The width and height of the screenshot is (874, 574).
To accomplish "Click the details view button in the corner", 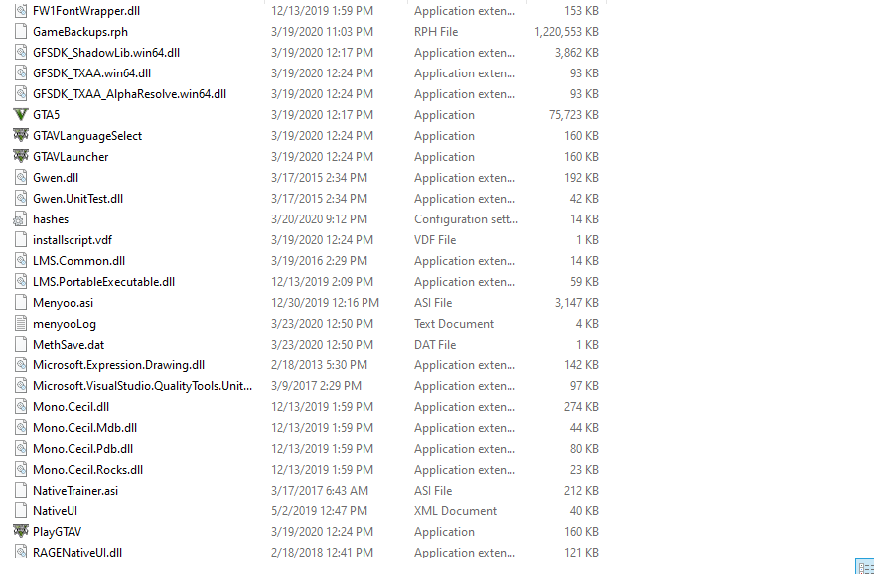I will click(864, 566).
